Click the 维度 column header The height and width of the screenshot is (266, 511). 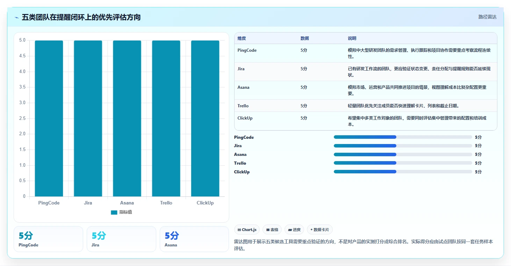coord(242,38)
